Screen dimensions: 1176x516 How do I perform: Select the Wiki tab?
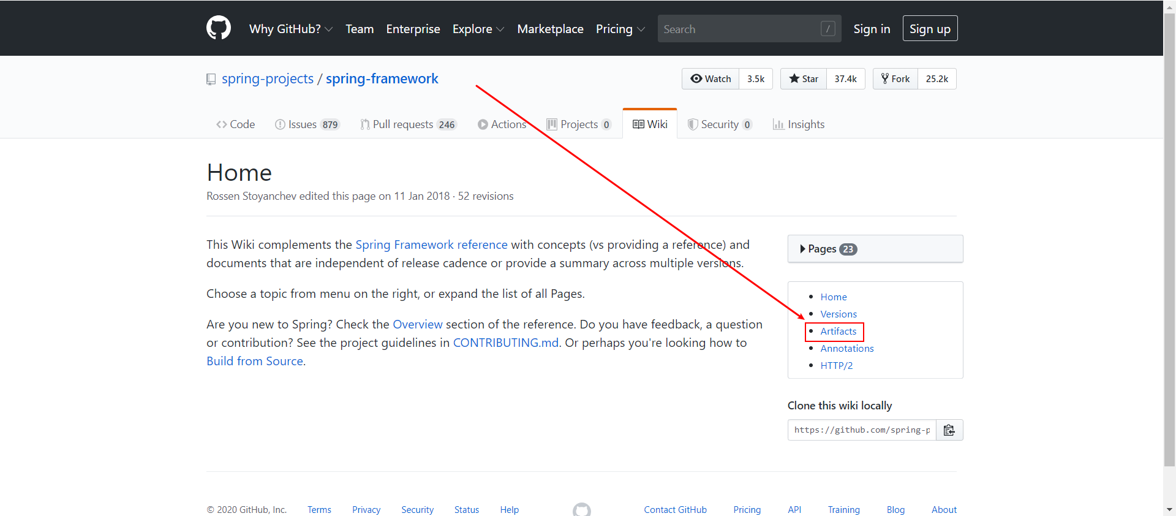650,124
